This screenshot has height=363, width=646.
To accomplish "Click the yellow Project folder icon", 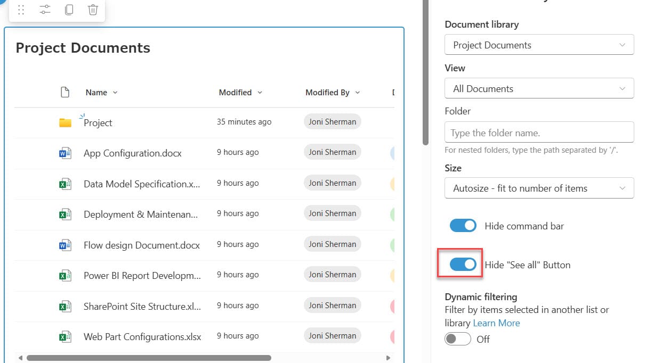I will (x=65, y=123).
